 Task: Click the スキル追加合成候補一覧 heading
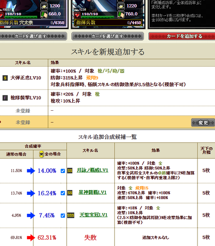(x=107, y=137)
